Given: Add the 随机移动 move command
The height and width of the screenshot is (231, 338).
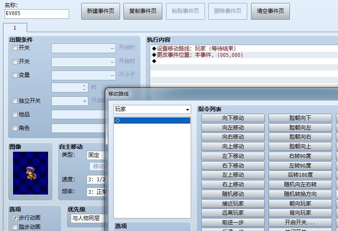Looking at the screenshot, I should (233, 194).
